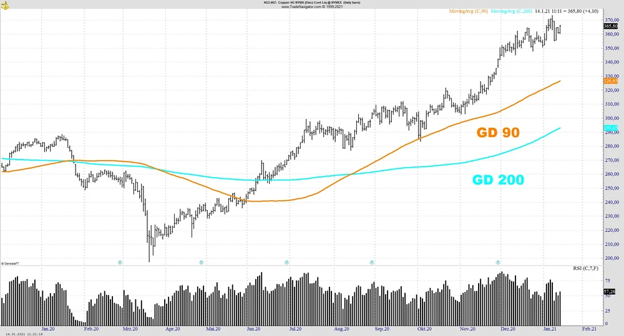Click the teal rollover marker before Mrz.20
This screenshot has width=624, height=336.
click(x=120, y=262)
